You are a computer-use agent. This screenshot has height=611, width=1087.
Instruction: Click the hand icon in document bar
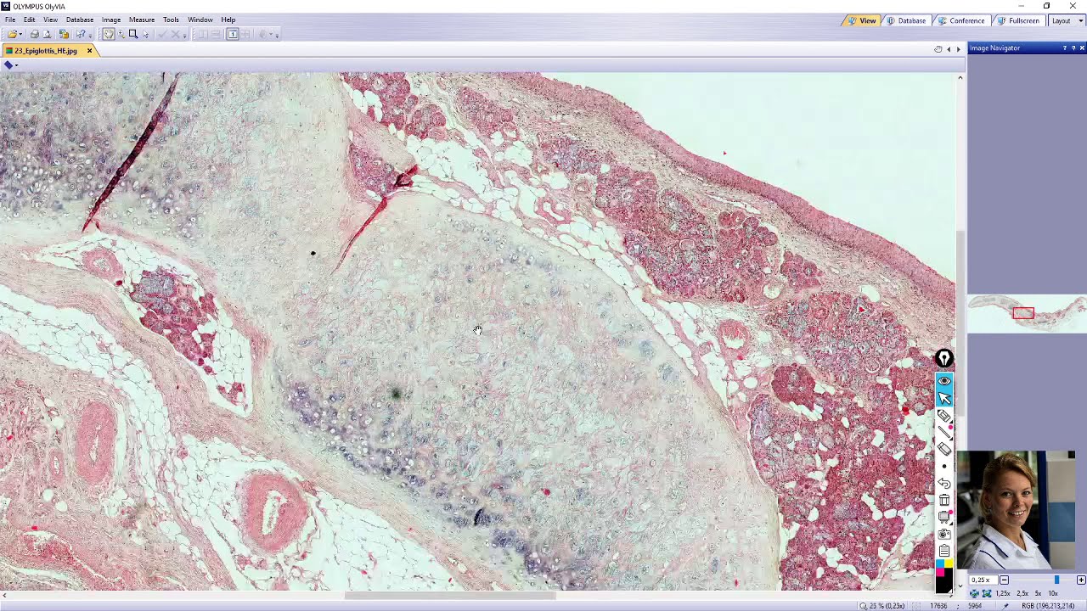click(x=938, y=49)
